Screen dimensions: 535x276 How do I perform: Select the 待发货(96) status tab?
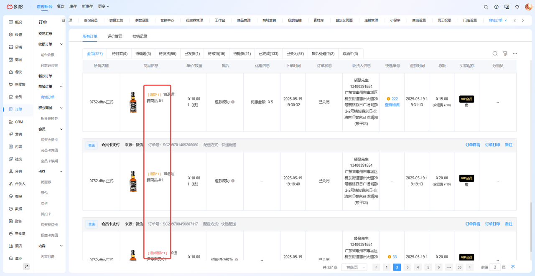[168, 54]
